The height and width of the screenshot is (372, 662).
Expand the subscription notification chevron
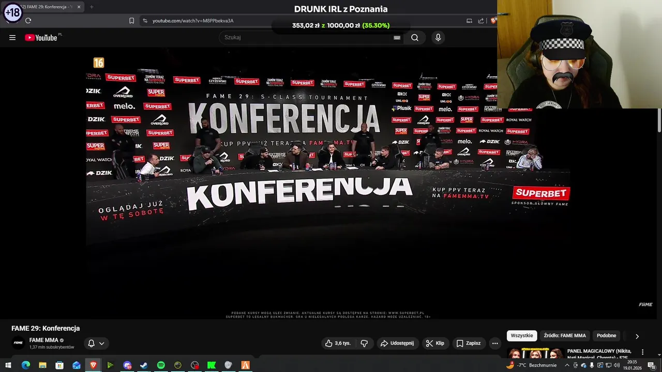pyautogui.click(x=102, y=343)
